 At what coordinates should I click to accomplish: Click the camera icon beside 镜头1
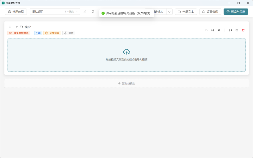[x=21, y=27]
